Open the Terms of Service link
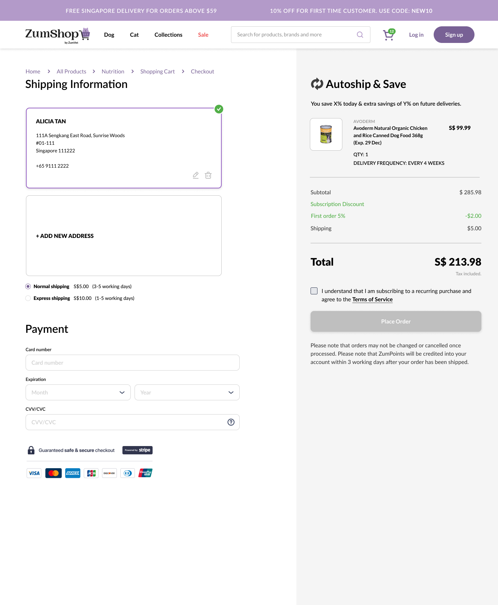 372,299
